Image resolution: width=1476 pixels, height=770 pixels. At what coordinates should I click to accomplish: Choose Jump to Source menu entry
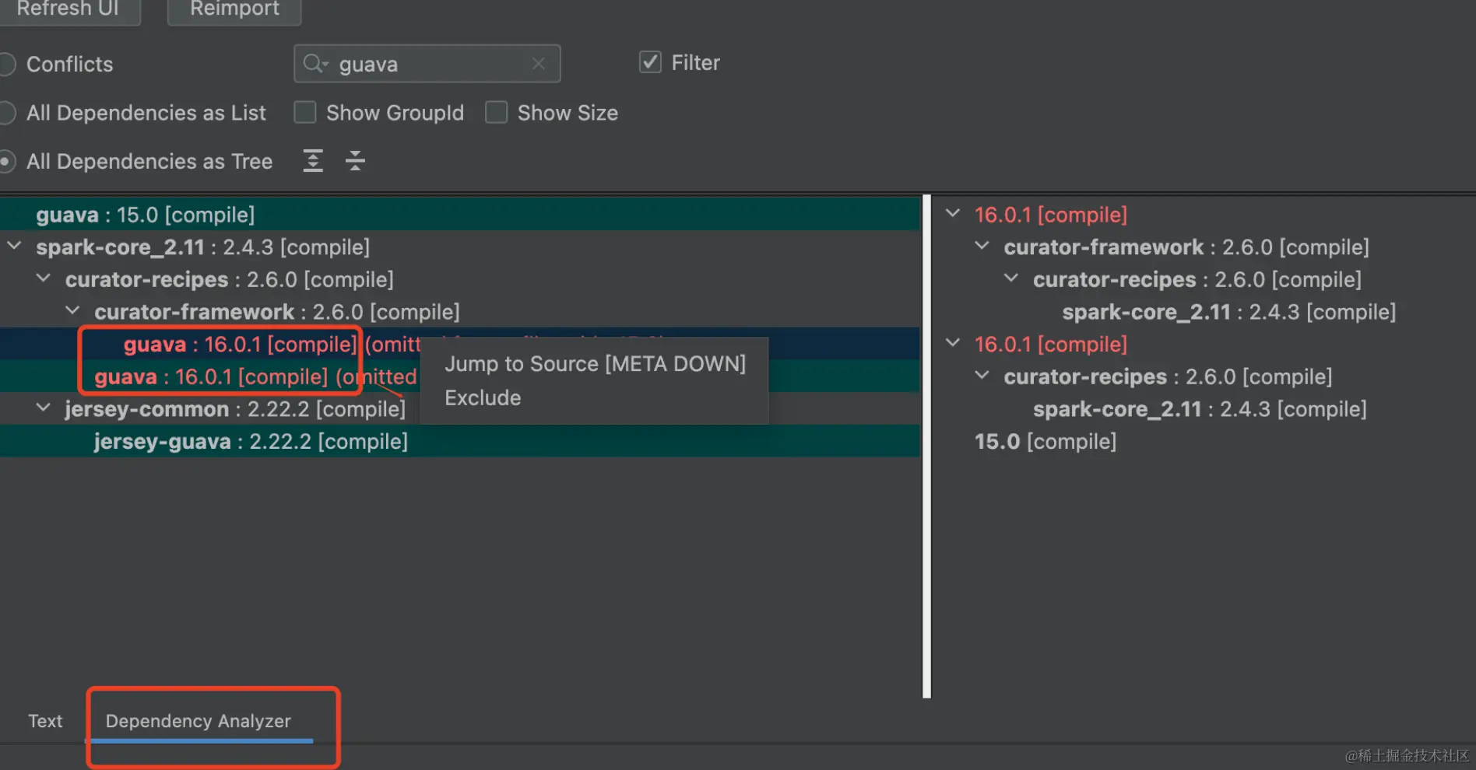point(595,364)
